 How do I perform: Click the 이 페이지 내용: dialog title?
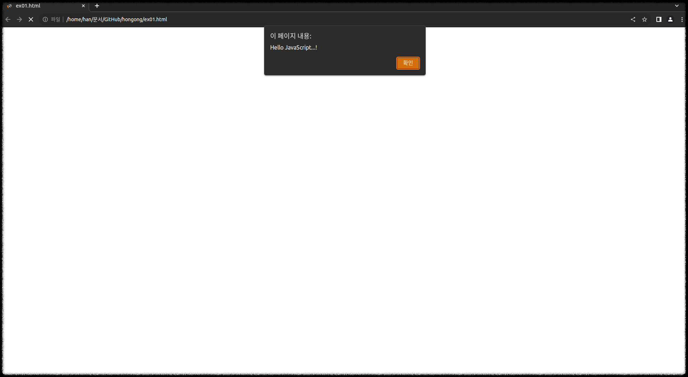pyautogui.click(x=291, y=36)
